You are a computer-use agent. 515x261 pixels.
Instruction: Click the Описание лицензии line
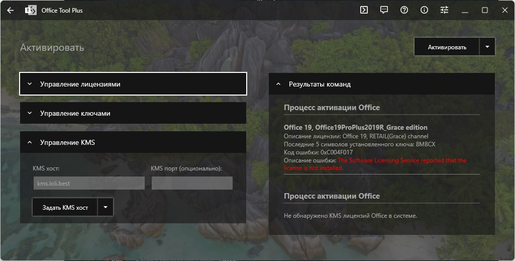[356, 136]
